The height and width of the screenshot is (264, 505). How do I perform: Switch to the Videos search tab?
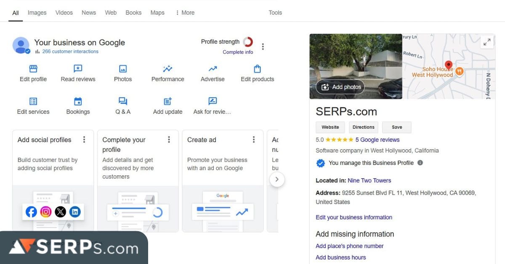click(x=64, y=13)
